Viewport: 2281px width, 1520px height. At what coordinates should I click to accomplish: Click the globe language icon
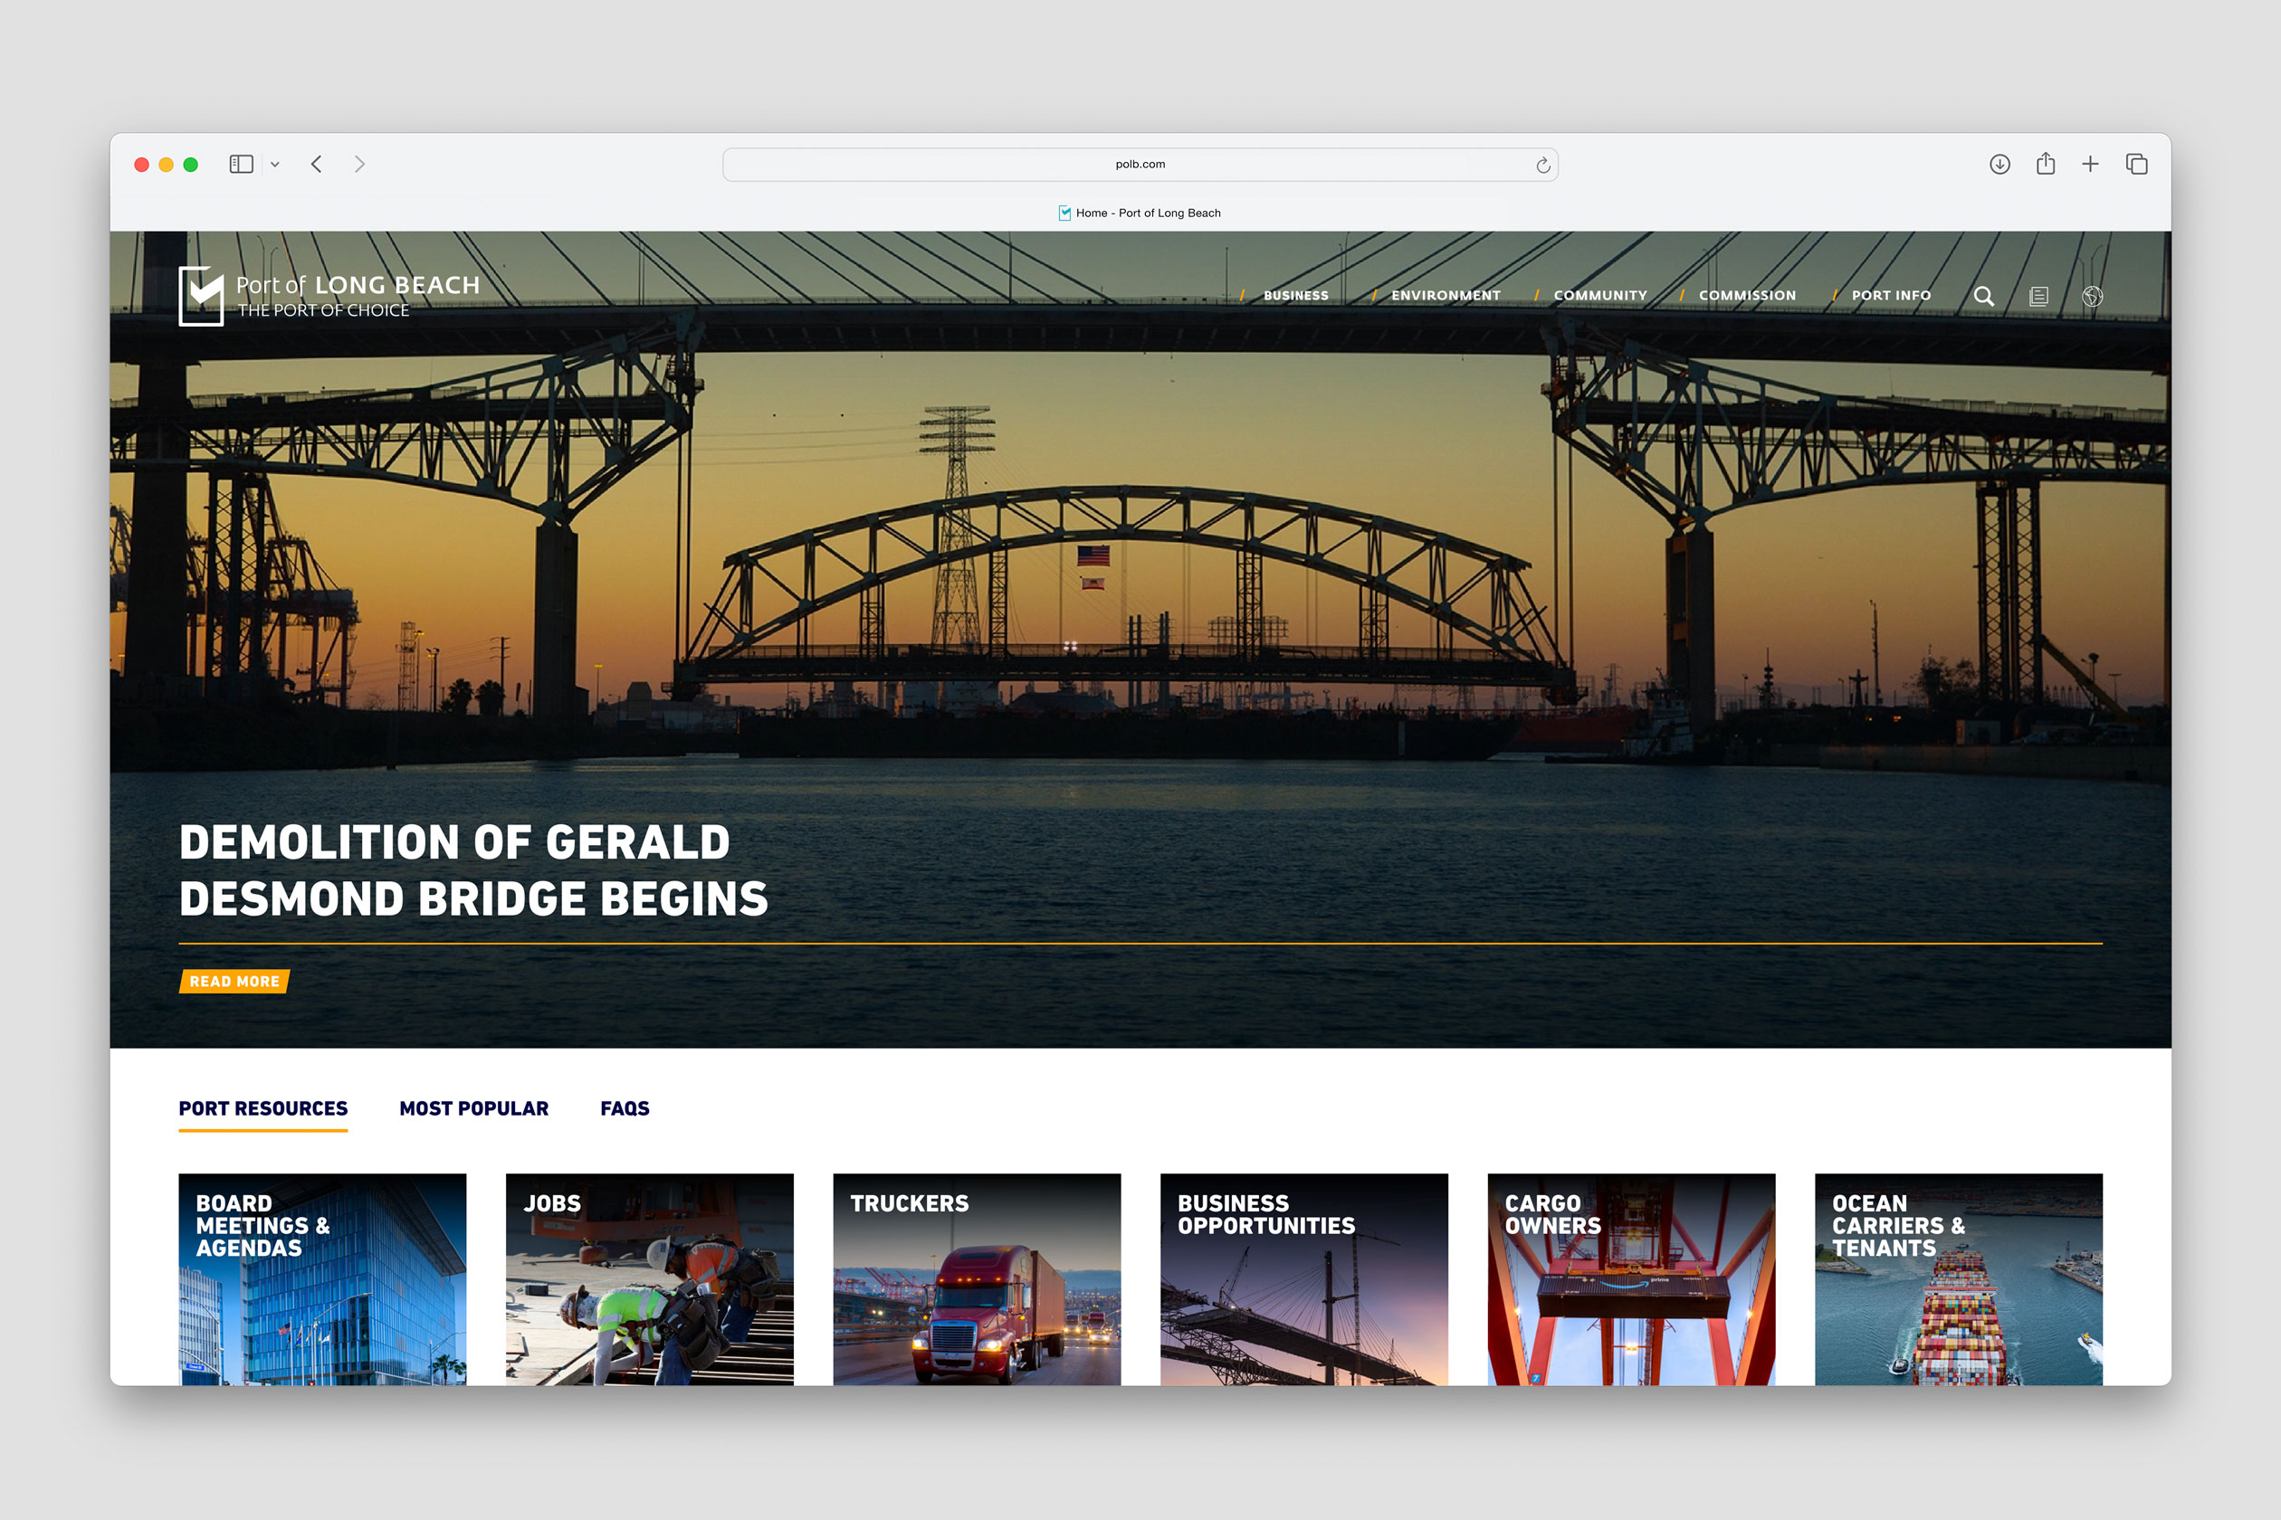click(x=2092, y=296)
